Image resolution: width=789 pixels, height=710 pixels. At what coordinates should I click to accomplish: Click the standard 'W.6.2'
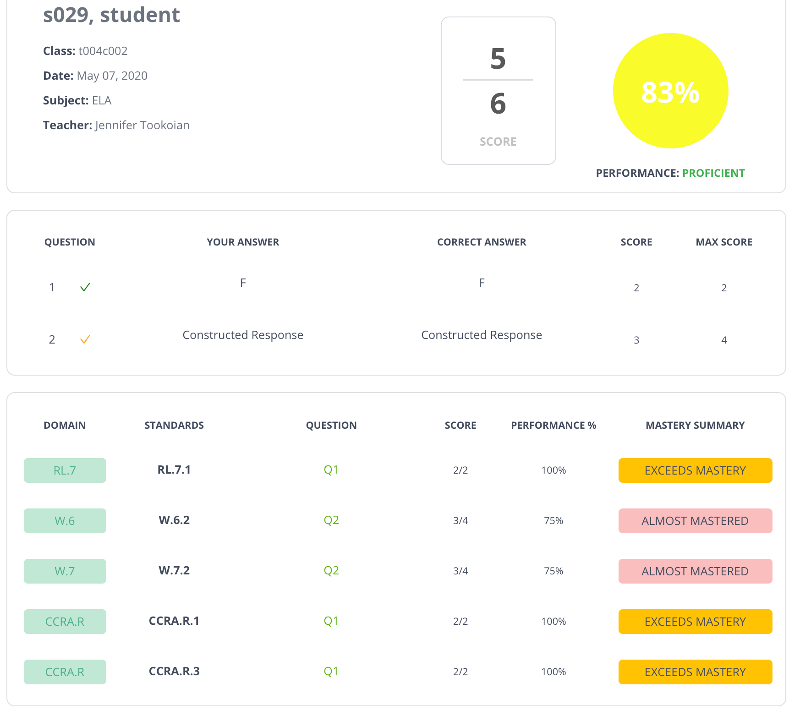click(174, 520)
